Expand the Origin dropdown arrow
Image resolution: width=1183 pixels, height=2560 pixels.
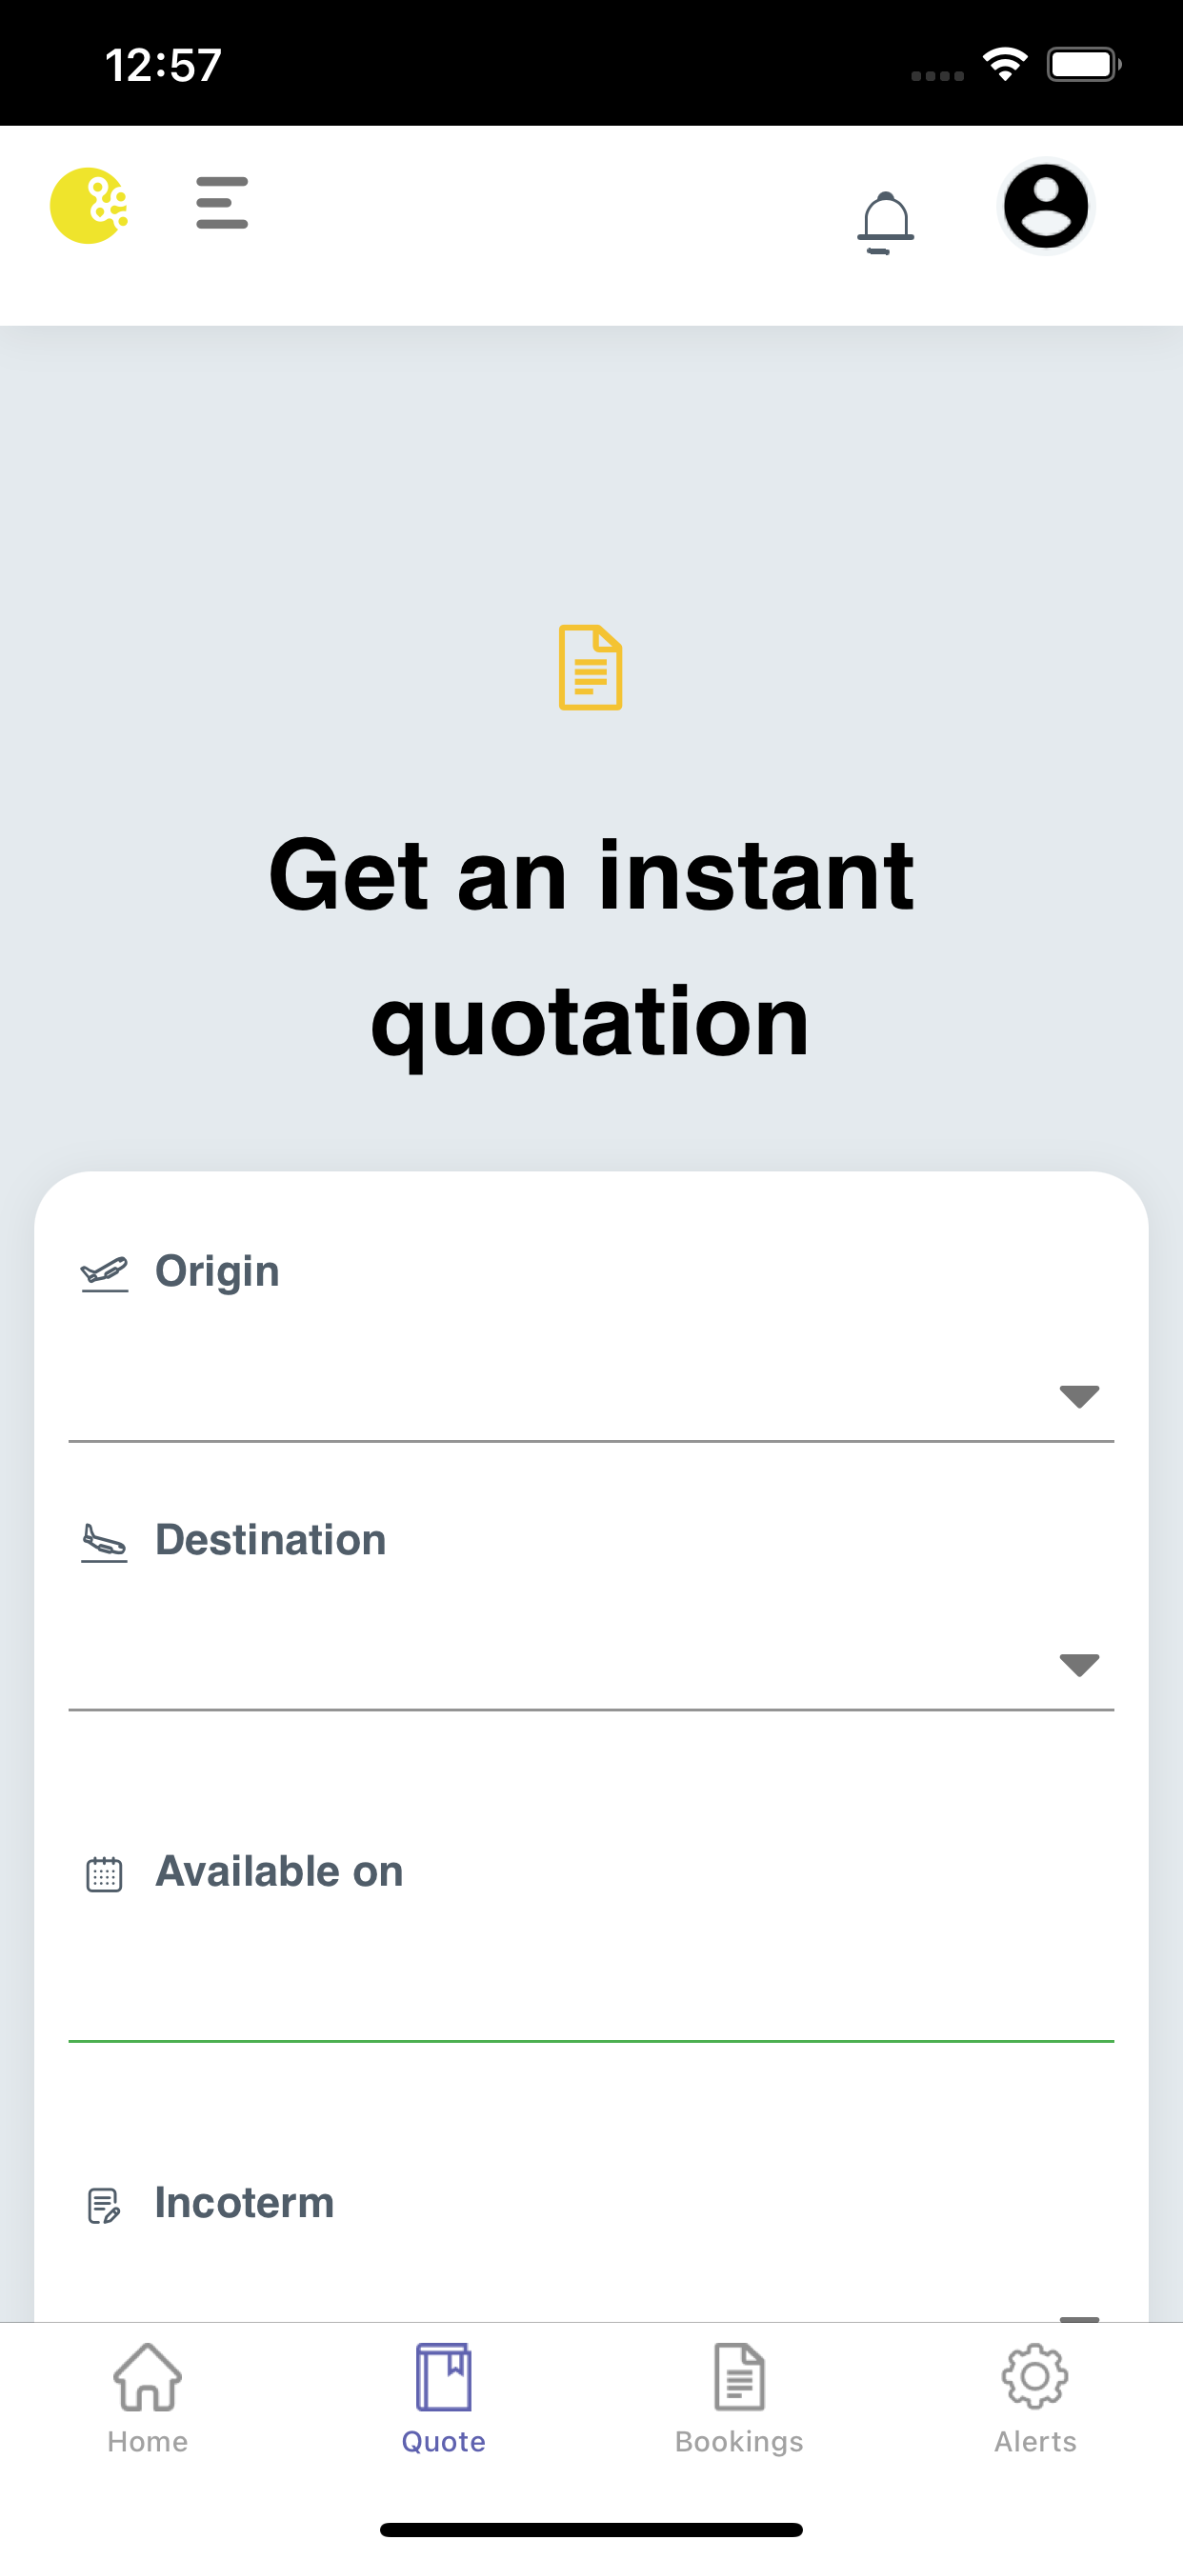[x=1078, y=1395]
